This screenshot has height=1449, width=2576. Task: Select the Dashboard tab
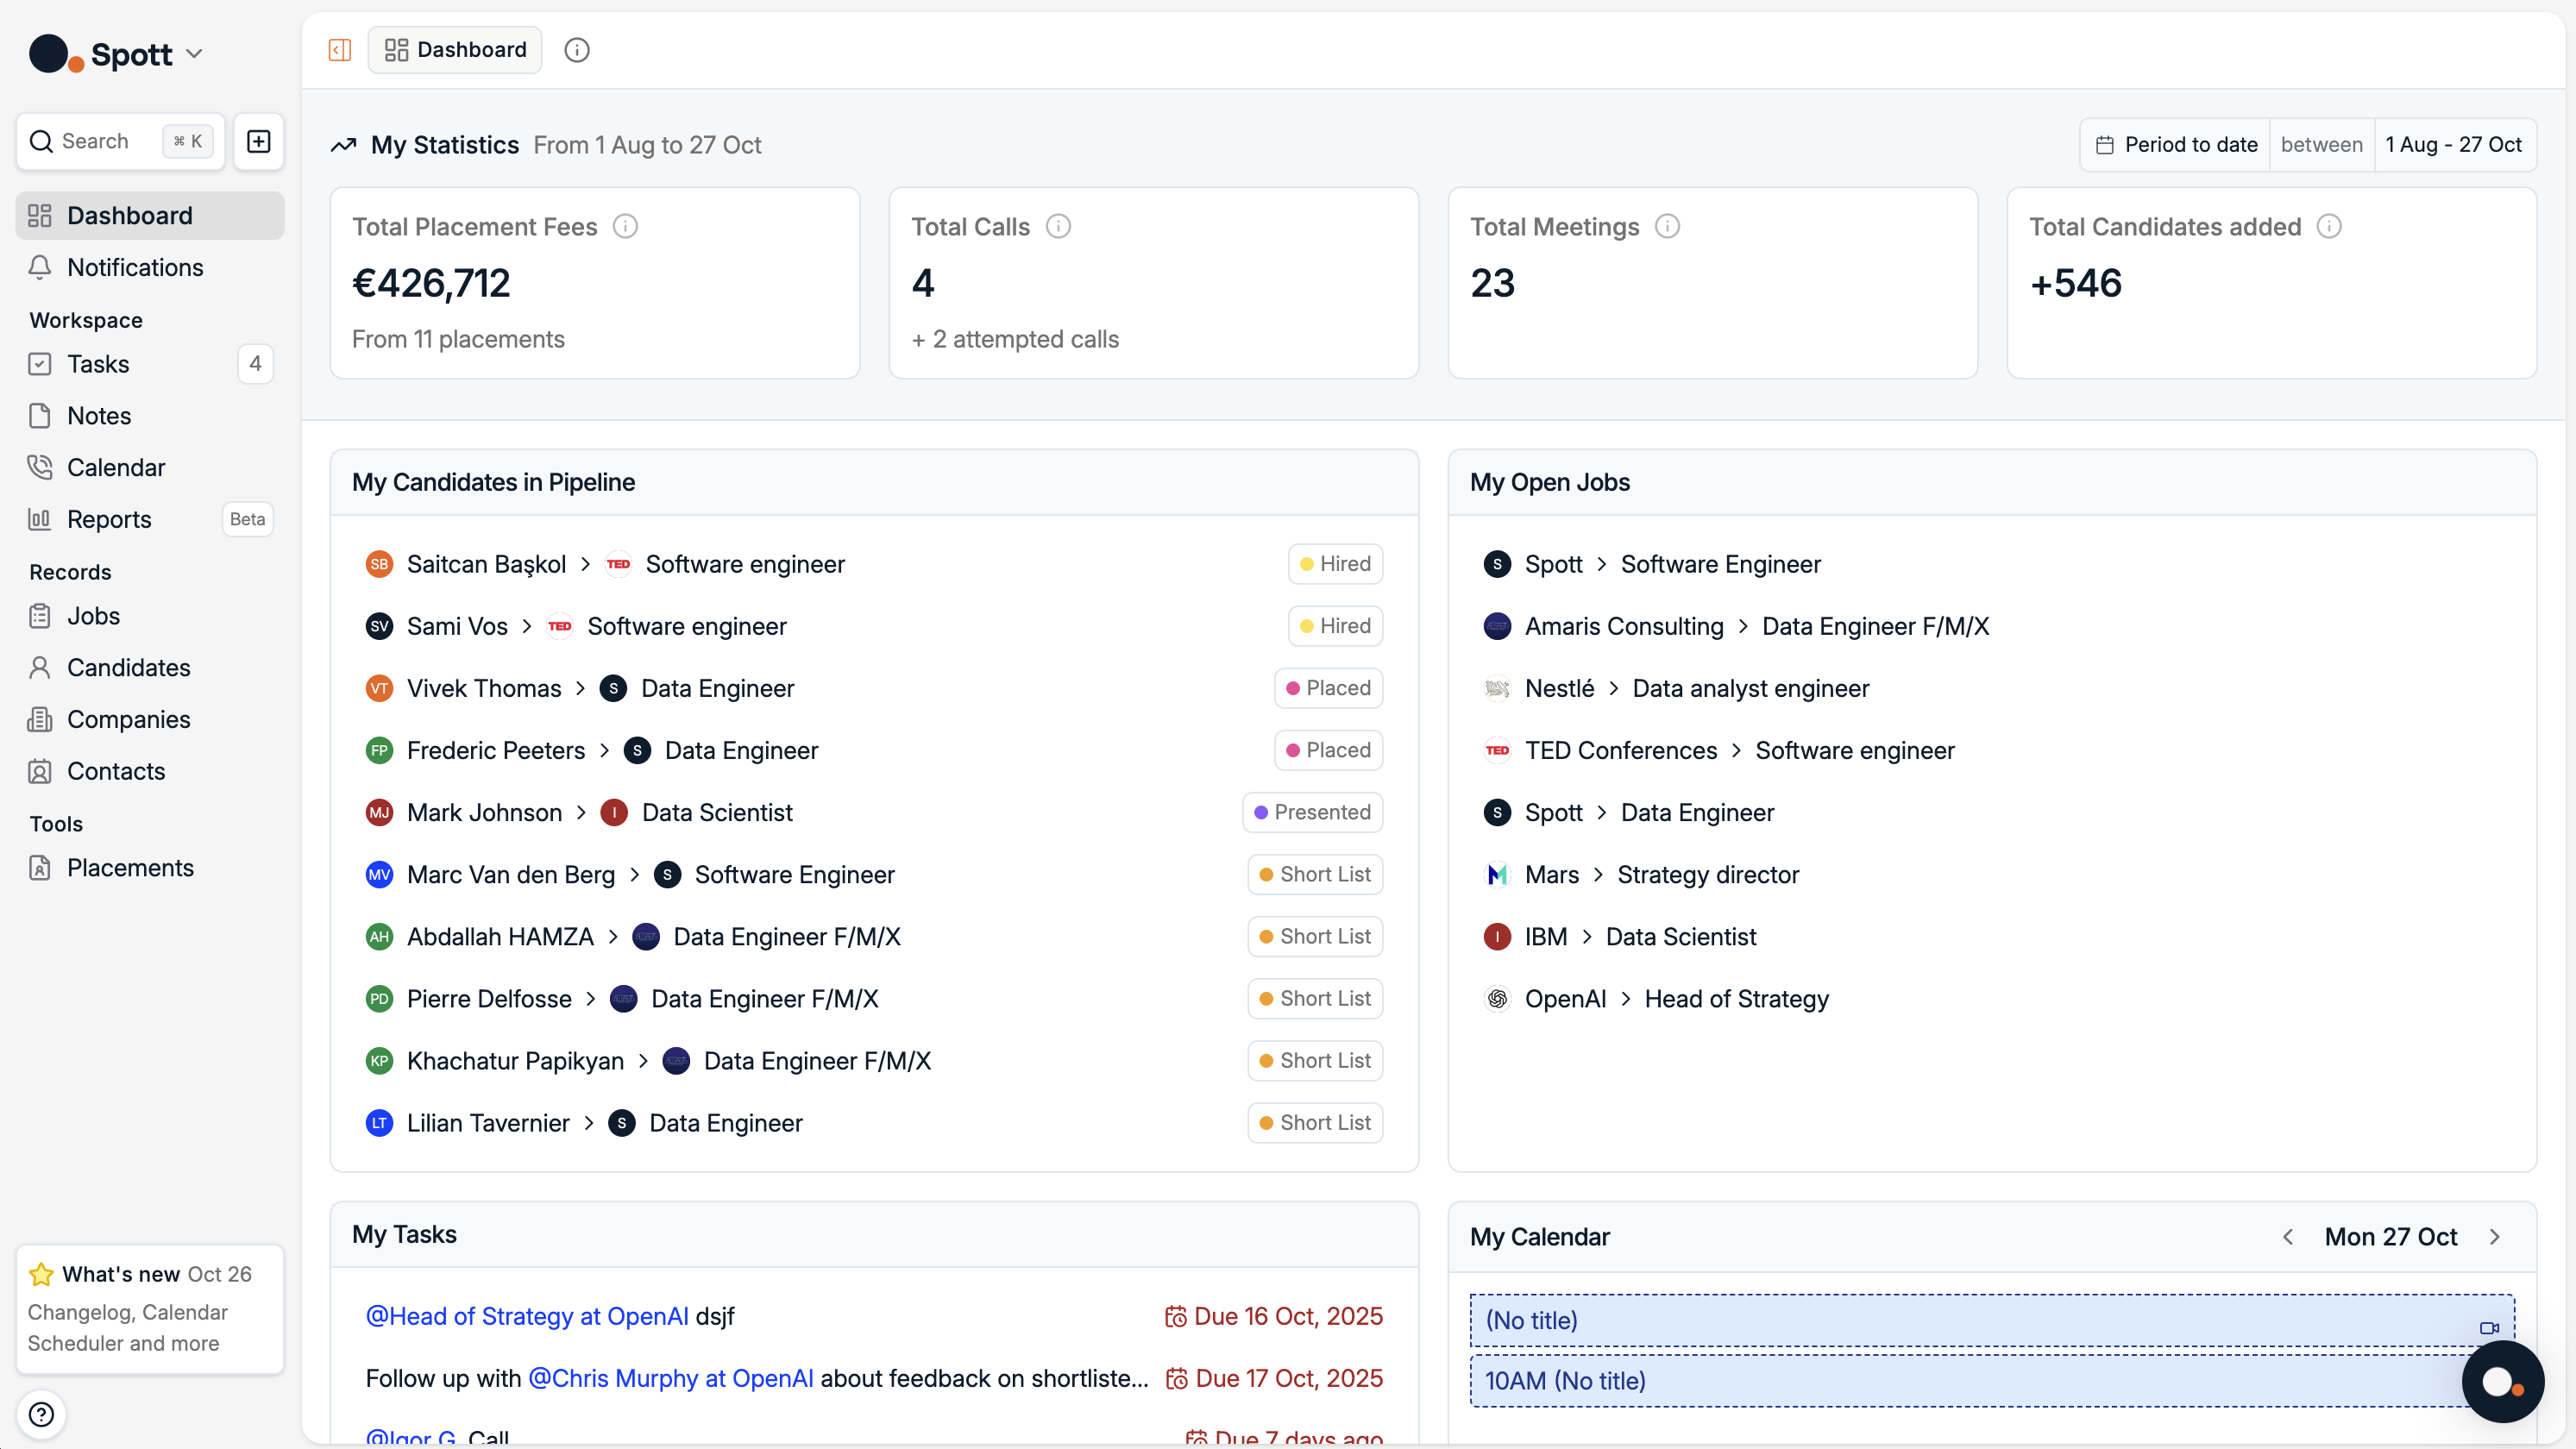coord(455,49)
